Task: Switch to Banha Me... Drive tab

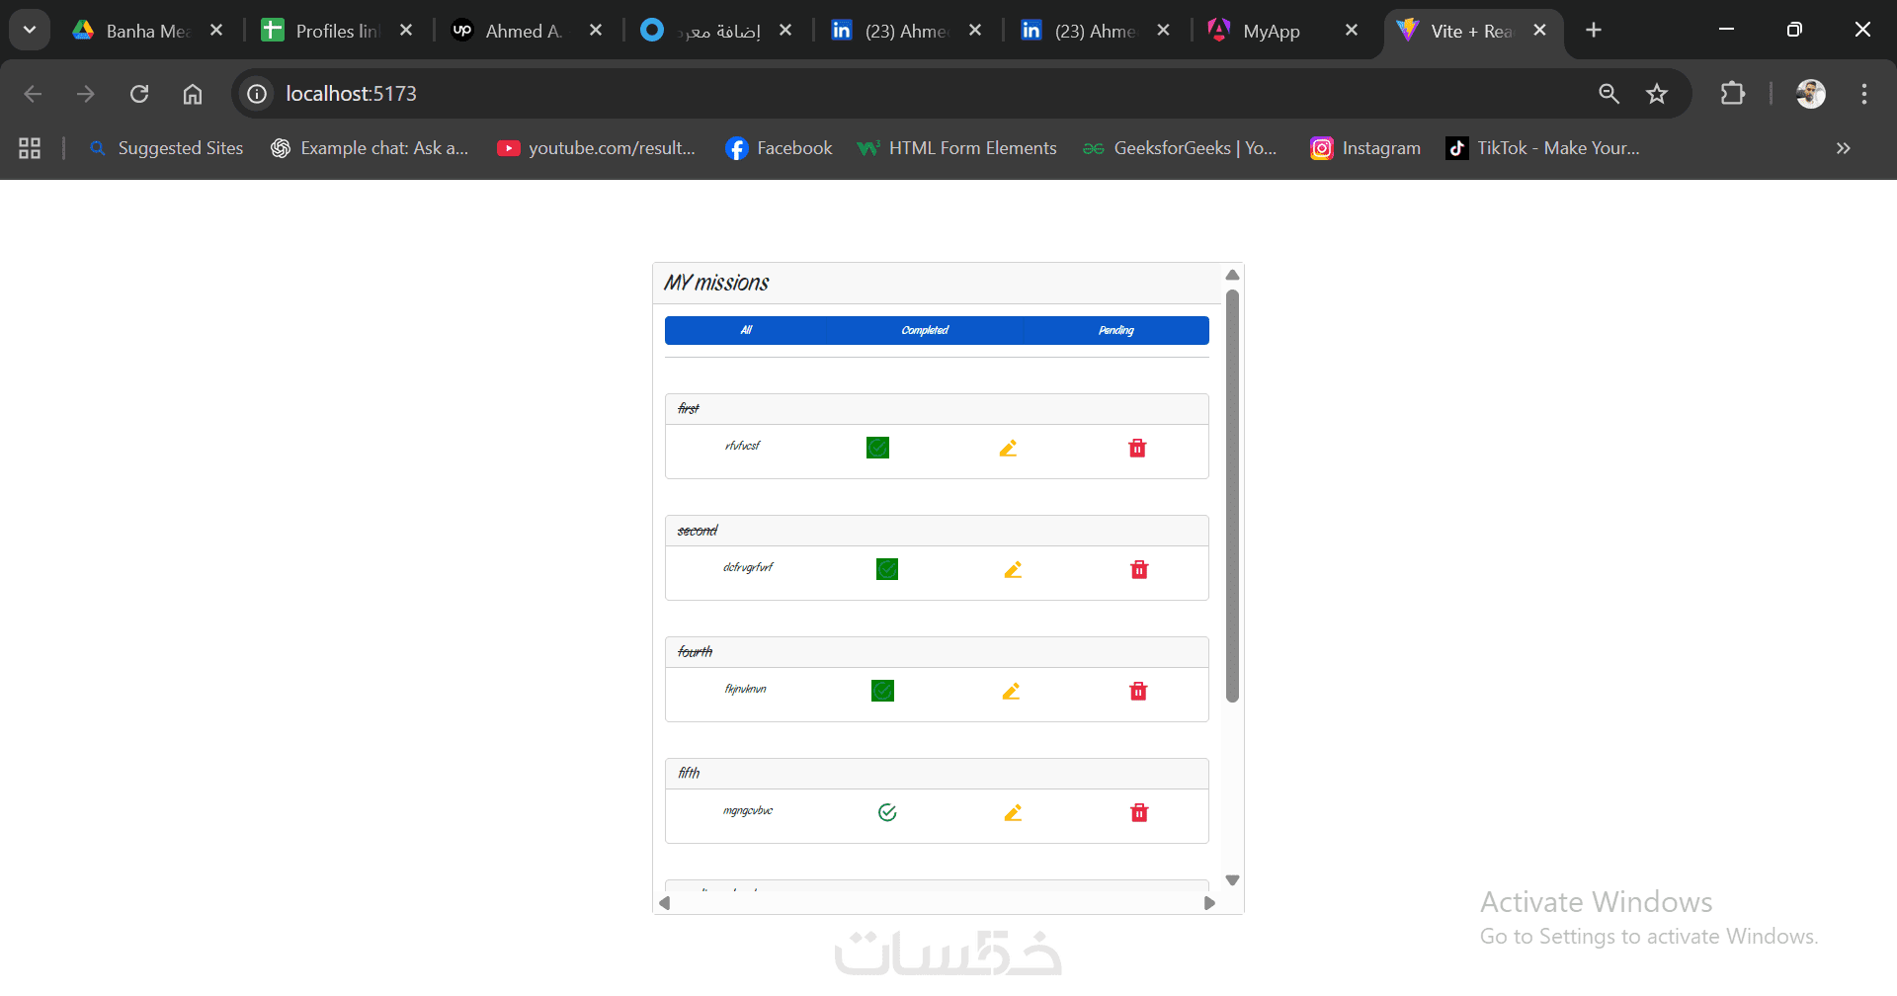Action: pos(148,31)
